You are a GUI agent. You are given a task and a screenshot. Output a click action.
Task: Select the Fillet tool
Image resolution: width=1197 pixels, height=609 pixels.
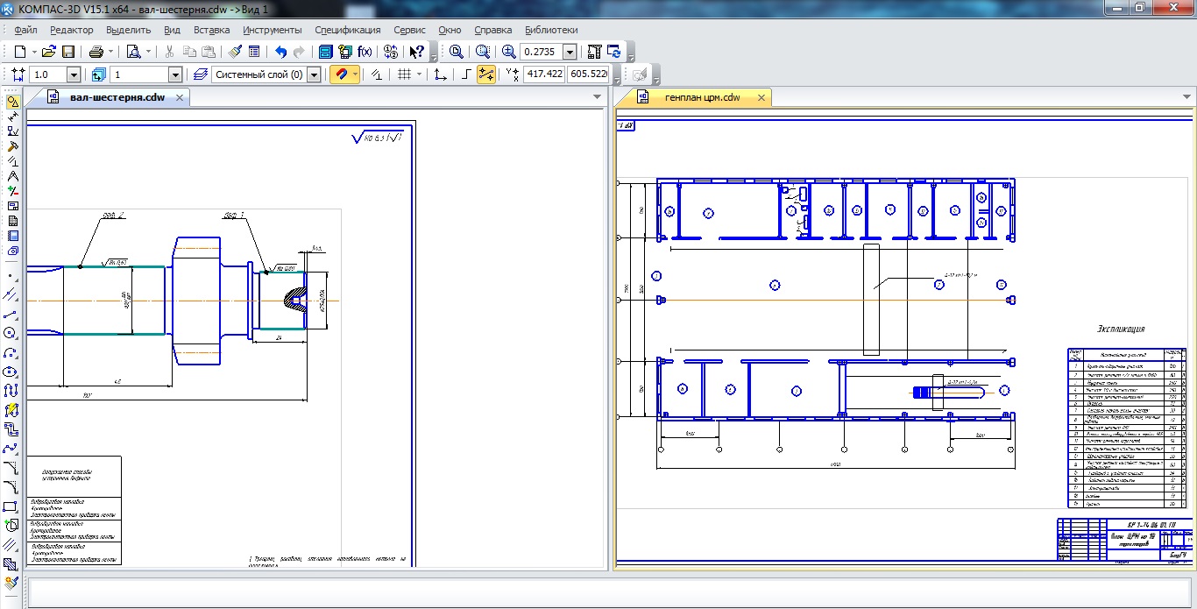[x=11, y=487]
